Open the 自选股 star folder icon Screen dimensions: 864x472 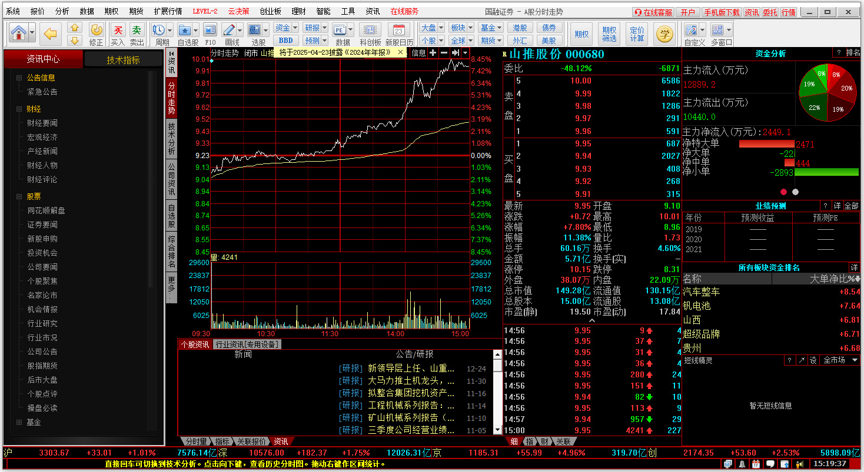185,29
